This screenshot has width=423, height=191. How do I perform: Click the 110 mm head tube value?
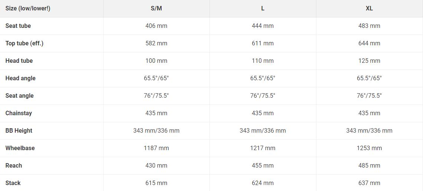(x=263, y=61)
